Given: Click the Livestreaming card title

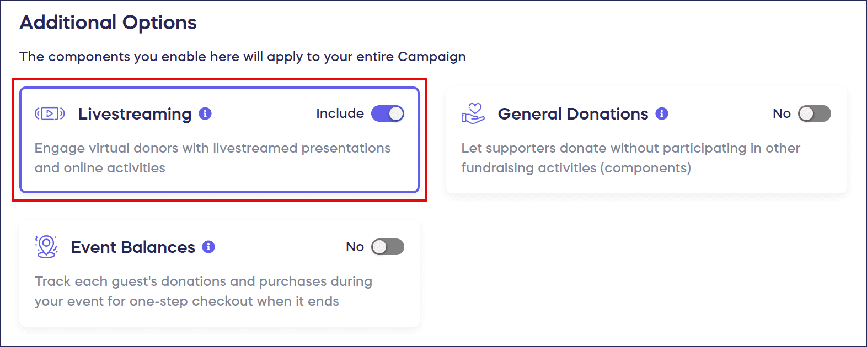Looking at the screenshot, I should coord(135,114).
